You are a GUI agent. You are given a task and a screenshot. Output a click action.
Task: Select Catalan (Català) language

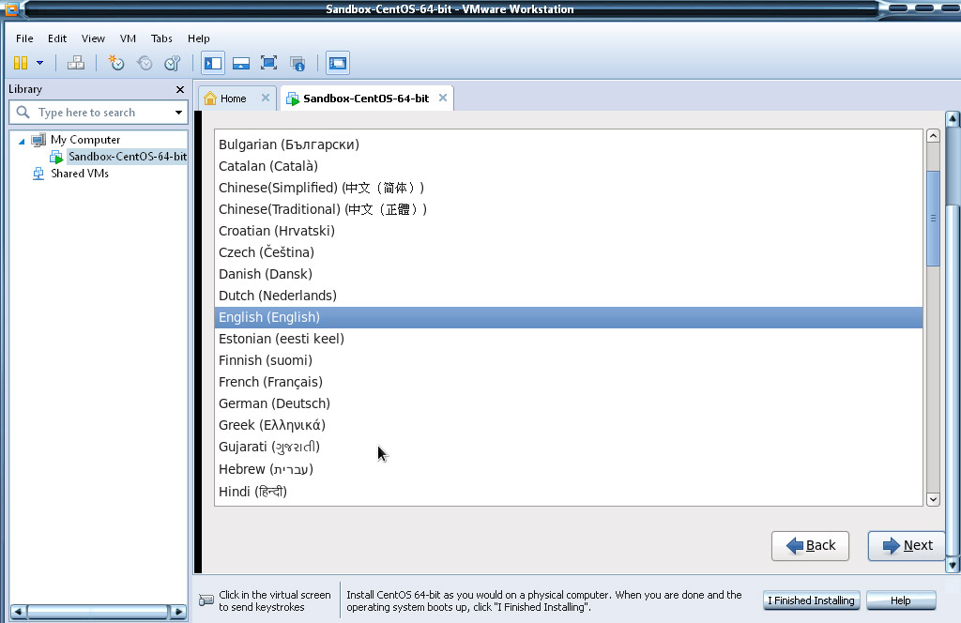[x=568, y=166]
